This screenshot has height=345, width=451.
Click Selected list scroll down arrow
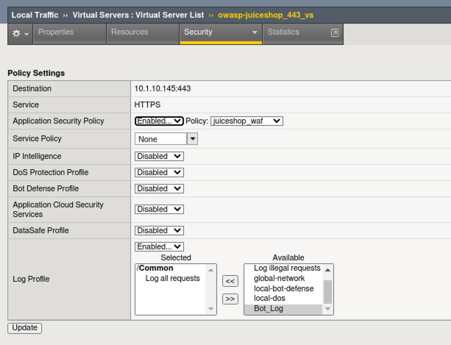(211, 309)
